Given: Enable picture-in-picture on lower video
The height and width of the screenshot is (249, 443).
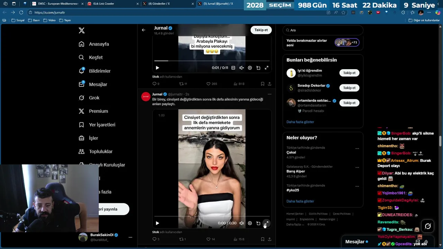Looking at the screenshot, I should (x=258, y=223).
